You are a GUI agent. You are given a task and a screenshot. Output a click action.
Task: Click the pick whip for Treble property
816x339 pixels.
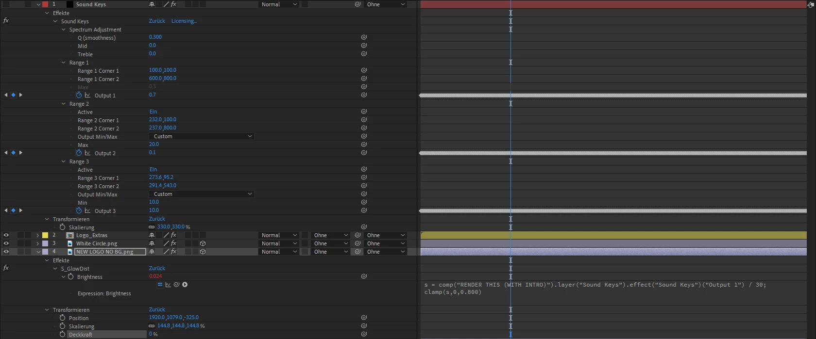(364, 53)
